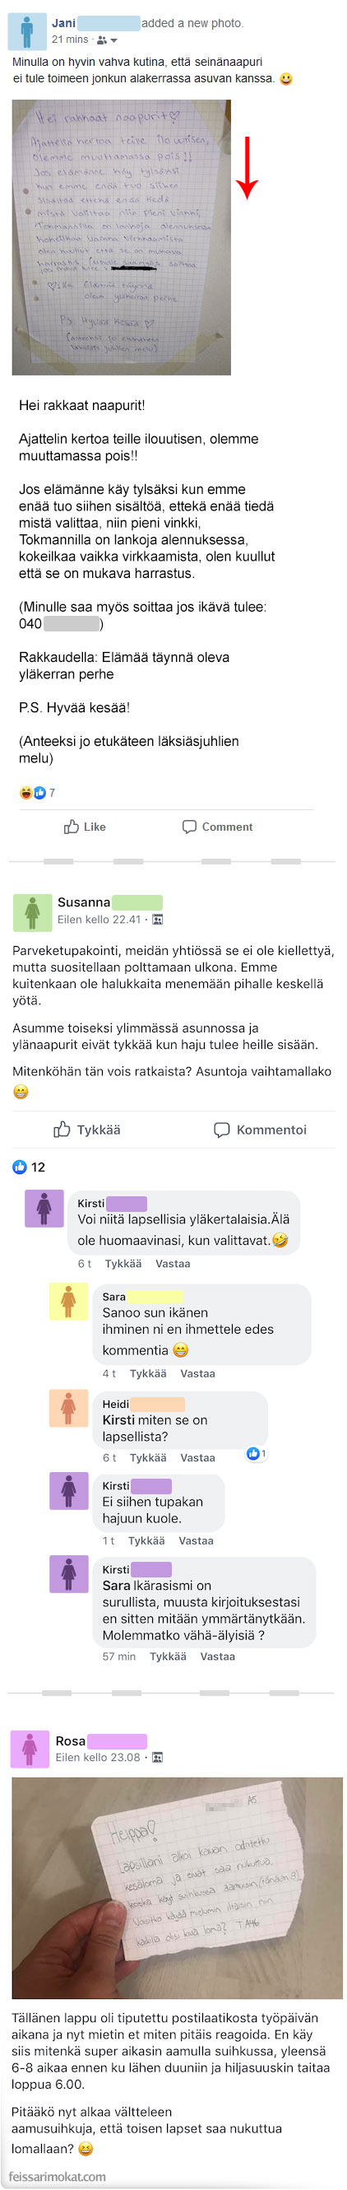Open Kommentoi on Susanna's post

260,1130
